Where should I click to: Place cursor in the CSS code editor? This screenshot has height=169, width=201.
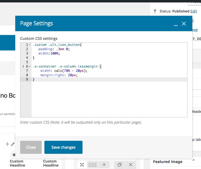(109, 98)
